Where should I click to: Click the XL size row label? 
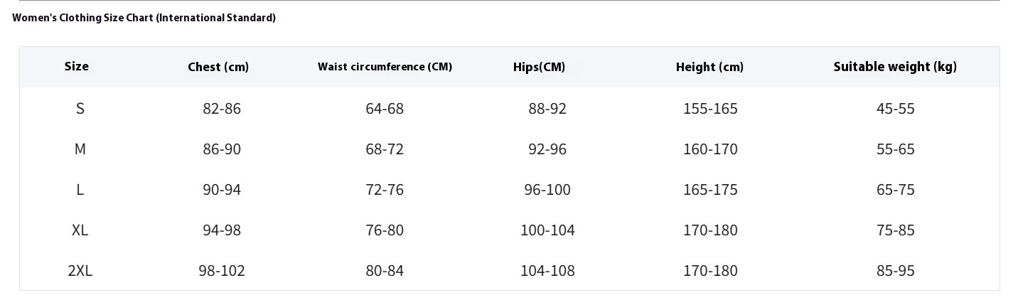point(80,230)
